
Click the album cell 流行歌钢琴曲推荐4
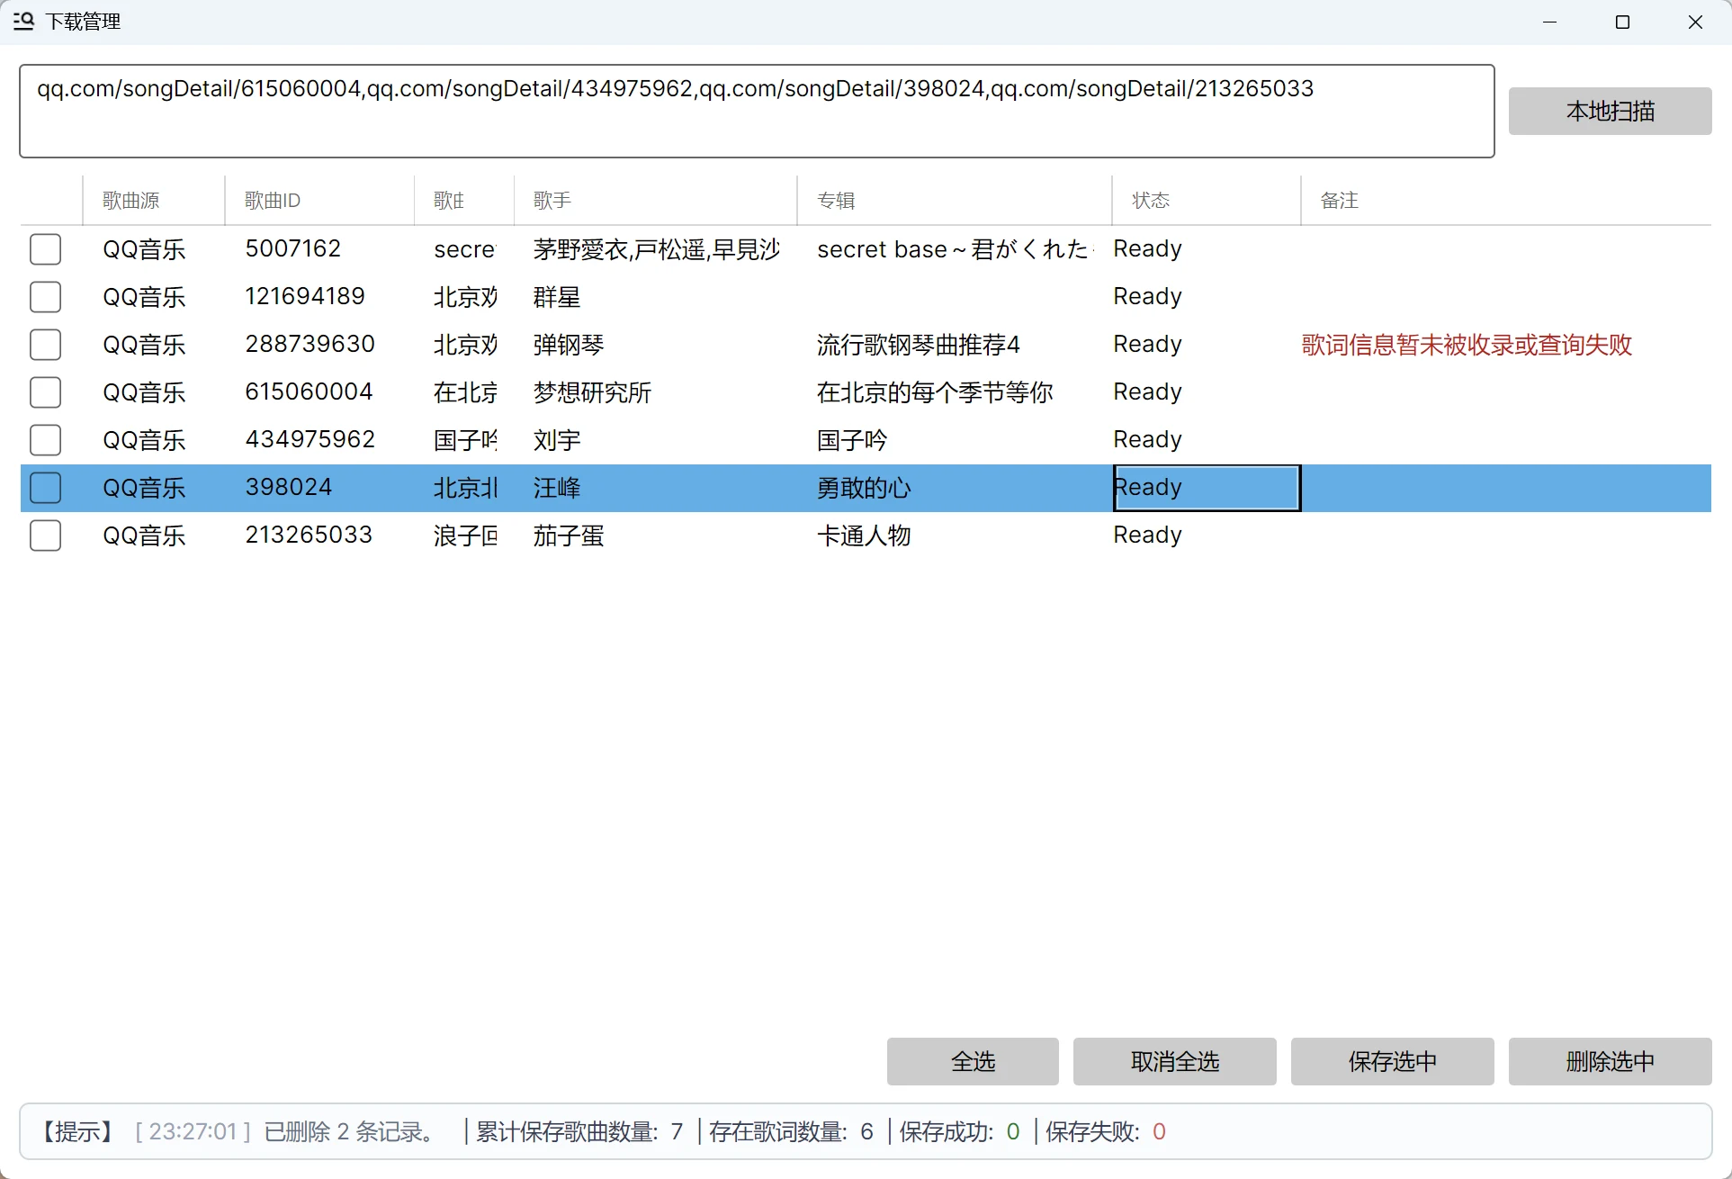coord(919,345)
